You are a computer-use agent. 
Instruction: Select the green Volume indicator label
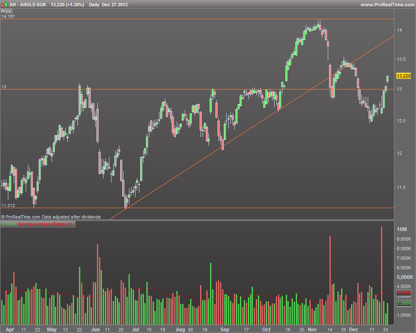point(9,224)
